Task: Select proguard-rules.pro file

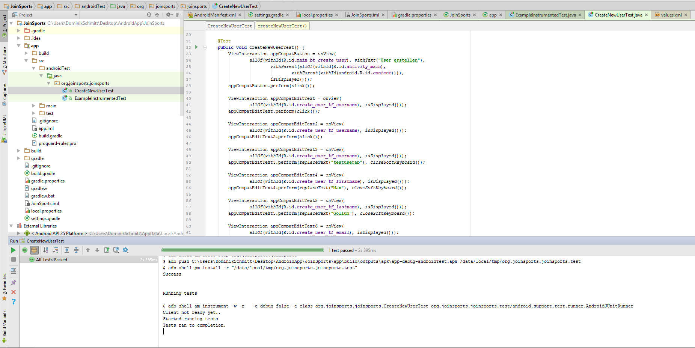Action: tap(57, 143)
